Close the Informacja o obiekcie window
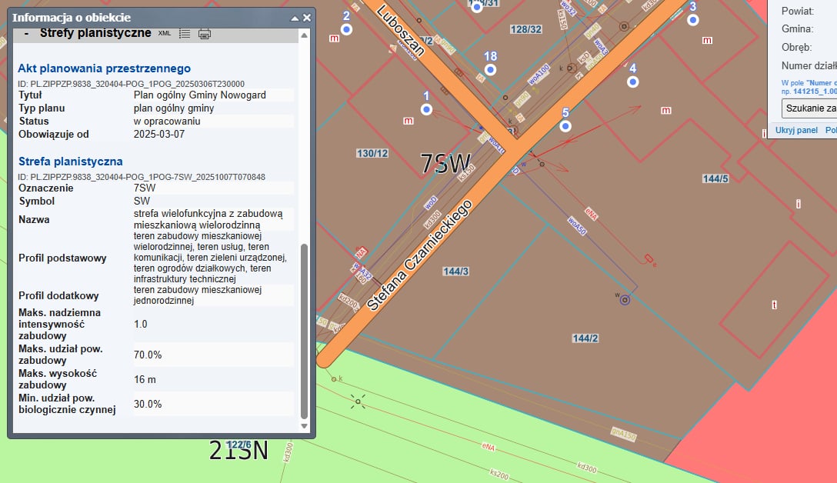Viewport: 837px width, 483px height. (307, 18)
